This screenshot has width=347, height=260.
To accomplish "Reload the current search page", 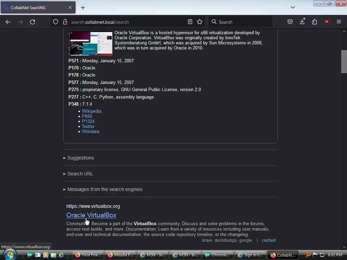I will [33, 22].
